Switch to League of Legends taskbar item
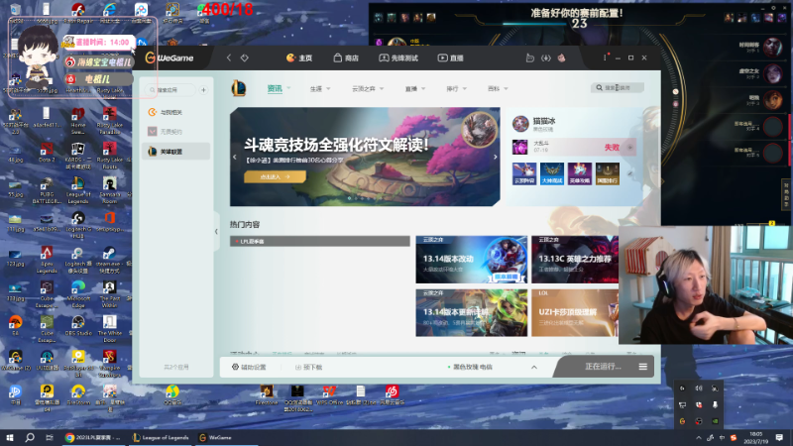Image resolution: width=793 pixels, height=446 pixels. click(x=161, y=437)
